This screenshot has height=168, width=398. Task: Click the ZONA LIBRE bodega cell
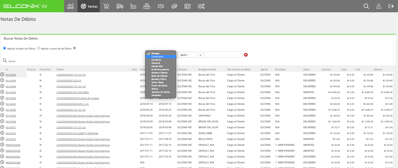206,133
